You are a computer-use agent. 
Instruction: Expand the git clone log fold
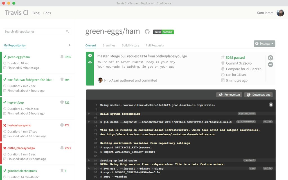point(89,122)
